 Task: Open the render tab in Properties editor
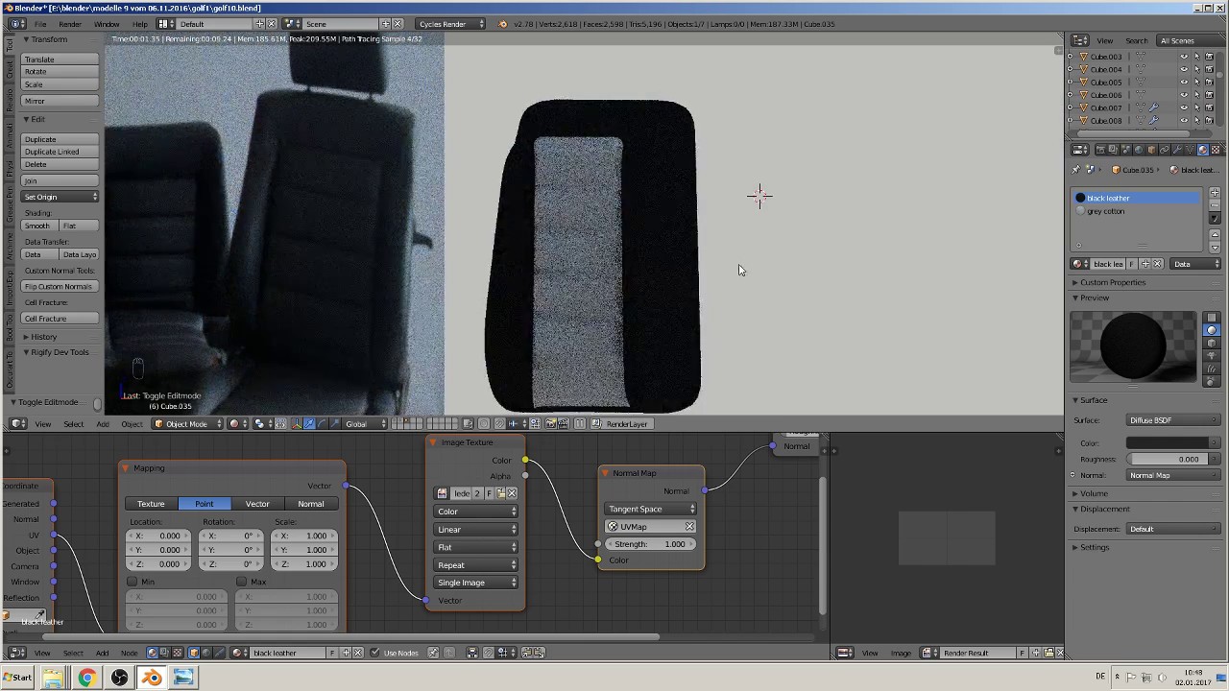[x=1100, y=150]
